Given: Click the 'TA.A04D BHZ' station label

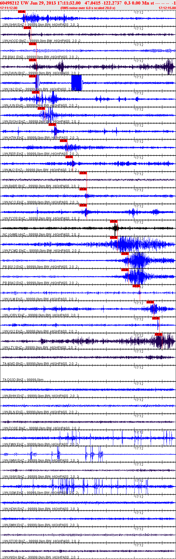Looking at the screenshot, I should pos(13,364).
